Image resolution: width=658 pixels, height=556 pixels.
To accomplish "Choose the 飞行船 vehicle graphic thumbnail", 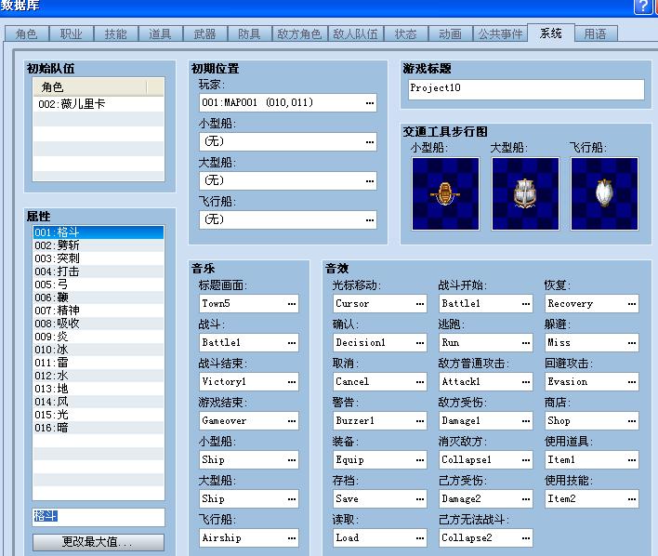I will [604, 193].
